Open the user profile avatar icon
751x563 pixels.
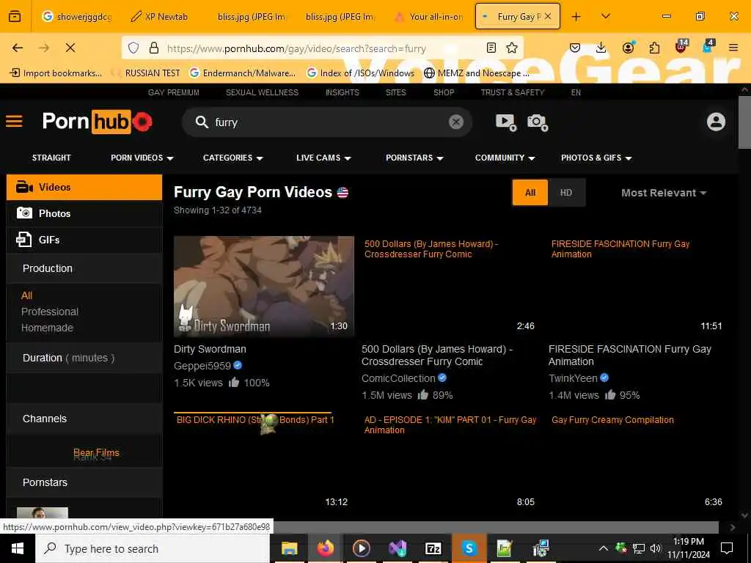(x=716, y=122)
